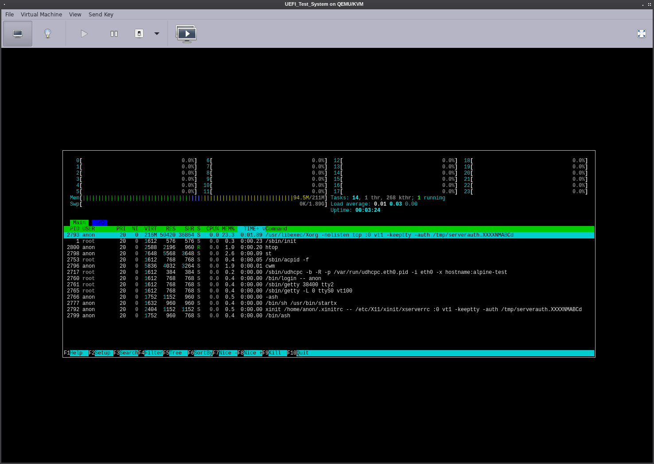654x464 pixels.
Task: Click the F7 Nice - button
Action: [x=225, y=353]
